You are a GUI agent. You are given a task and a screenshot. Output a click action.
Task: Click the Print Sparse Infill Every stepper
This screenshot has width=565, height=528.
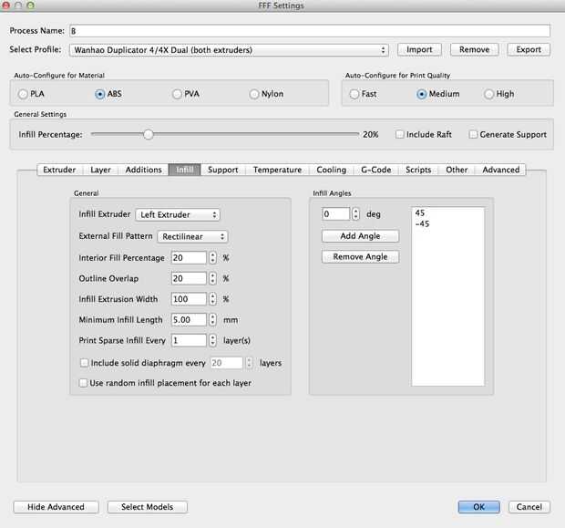click(x=213, y=340)
